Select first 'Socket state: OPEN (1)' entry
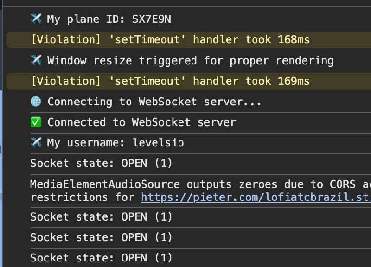The image size is (371, 267). [x=101, y=164]
